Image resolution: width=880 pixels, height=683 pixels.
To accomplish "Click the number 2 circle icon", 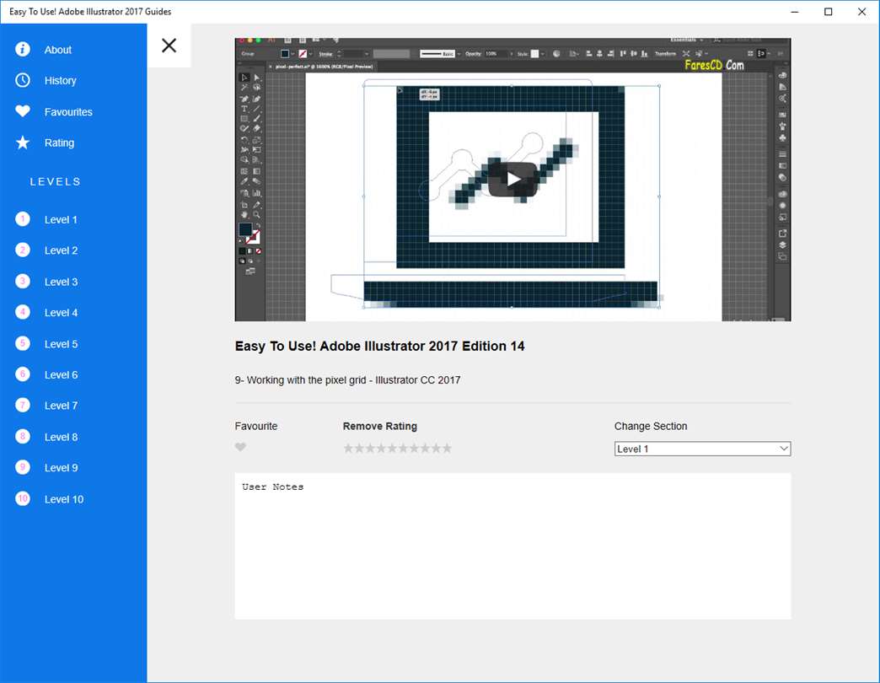I will pyautogui.click(x=23, y=250).
